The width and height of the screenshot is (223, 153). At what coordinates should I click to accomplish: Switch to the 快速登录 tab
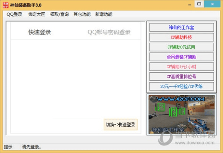pyautogui.click(x=39, y=32)
